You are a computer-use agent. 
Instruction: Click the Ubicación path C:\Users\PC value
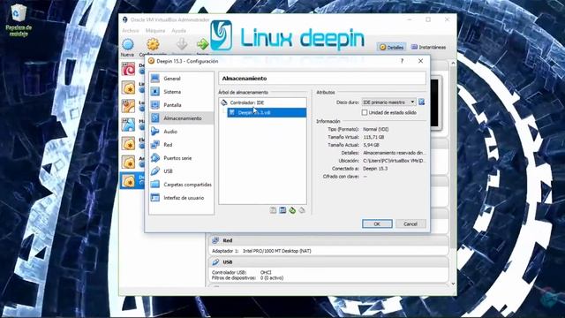[394, 161]
